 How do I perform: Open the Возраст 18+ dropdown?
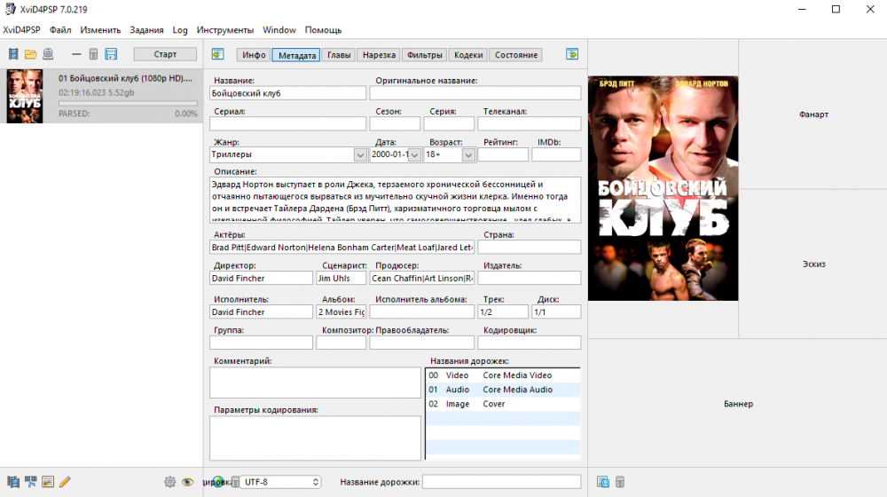click(468, 154)
